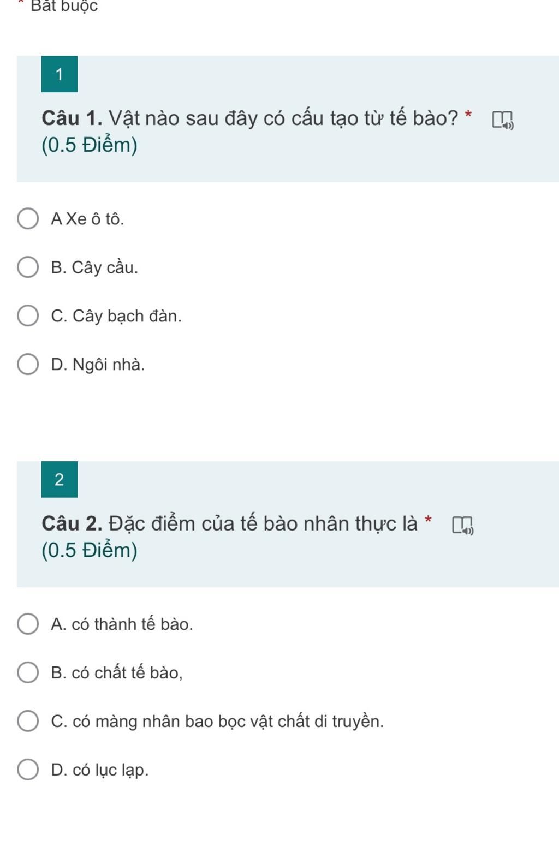The image size is (559, 852).
Task: Select radio option B. Cây cầu
Action: pos(28,267)
